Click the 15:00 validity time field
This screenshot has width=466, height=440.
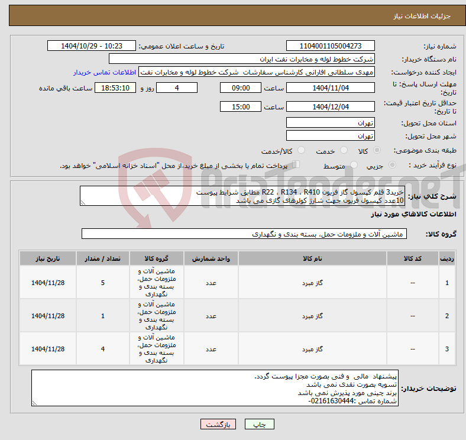point(241,106)
